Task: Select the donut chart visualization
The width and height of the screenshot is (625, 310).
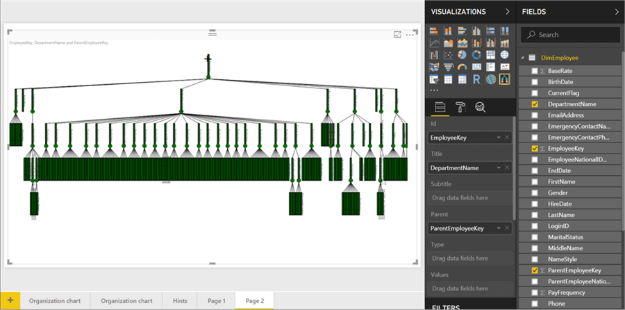Action: (x=477, y=55)
